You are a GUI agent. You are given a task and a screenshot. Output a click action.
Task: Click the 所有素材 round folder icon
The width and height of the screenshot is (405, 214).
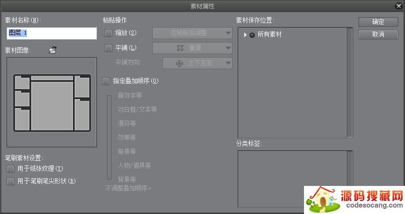tap(252, 35)
